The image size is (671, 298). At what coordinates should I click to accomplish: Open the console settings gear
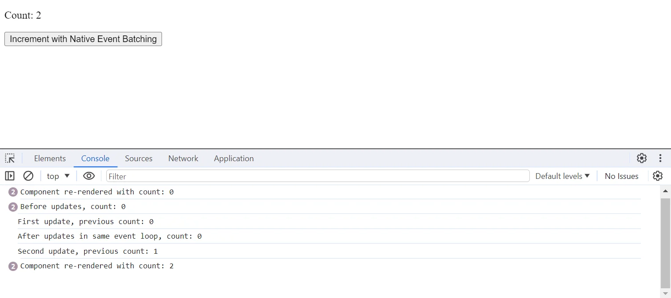657,176
